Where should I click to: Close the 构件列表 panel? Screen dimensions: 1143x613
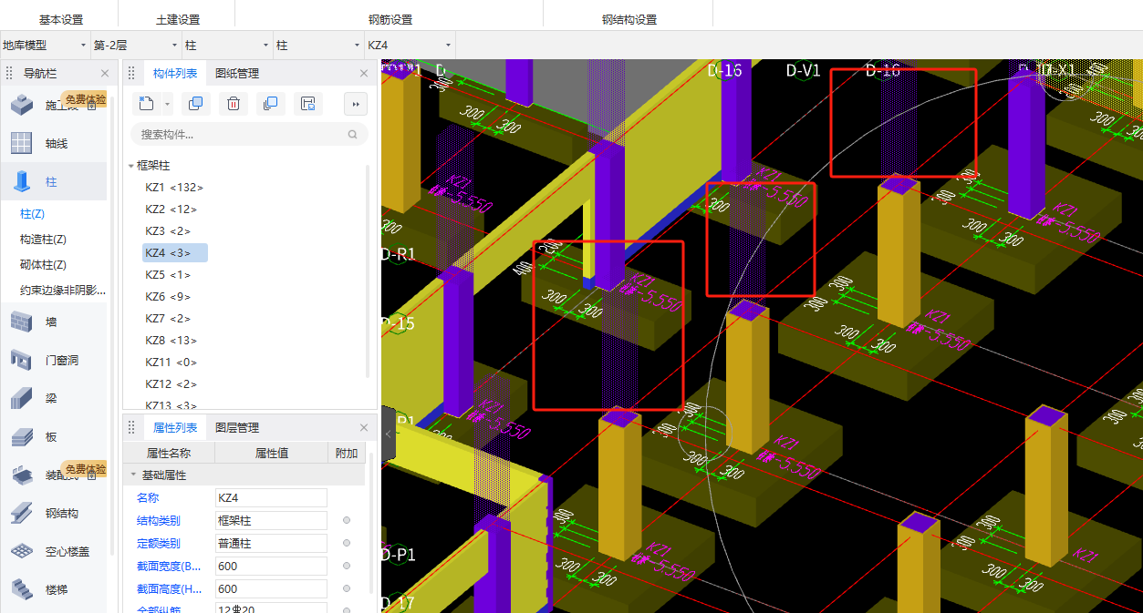click(x=364, y=73)
